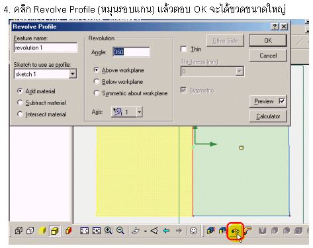Select the Add material radio button
The height and width of the screenshot is (248, 313).
(20, 91)
